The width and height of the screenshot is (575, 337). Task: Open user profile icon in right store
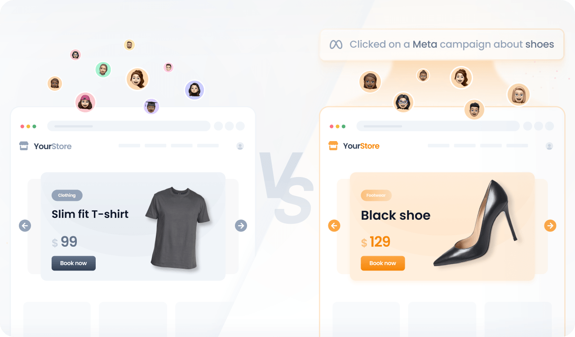tap(549, 146)
